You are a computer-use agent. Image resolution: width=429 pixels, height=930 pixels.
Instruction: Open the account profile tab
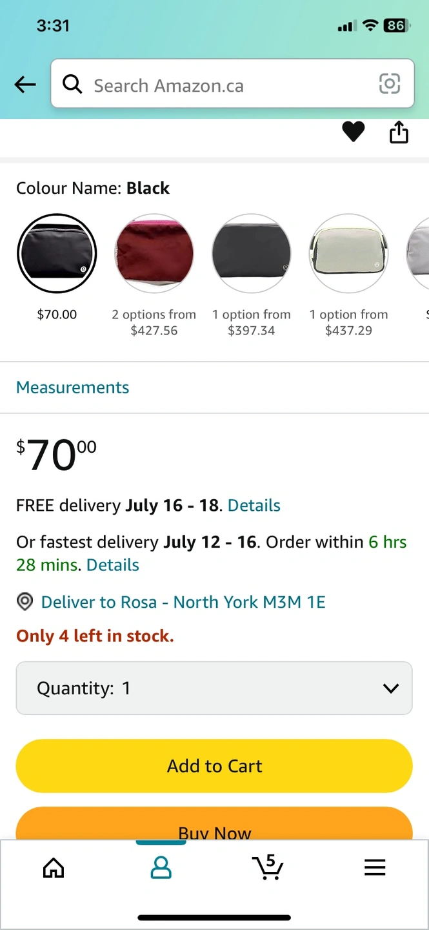point(161,867)
